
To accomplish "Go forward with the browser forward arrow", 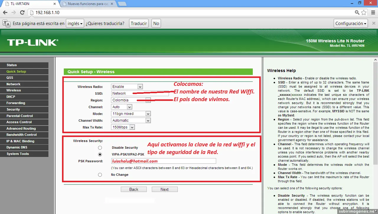I will 14,13.
